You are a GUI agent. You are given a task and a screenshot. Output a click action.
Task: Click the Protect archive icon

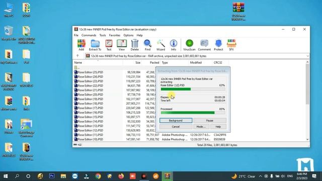coord(218,45)
